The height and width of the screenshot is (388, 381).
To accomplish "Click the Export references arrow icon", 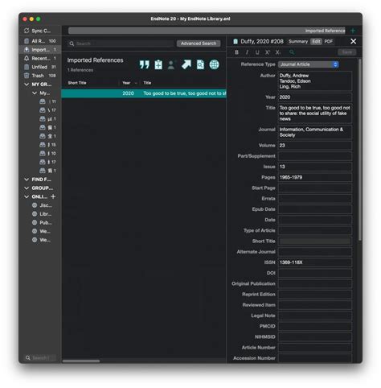I will point(186,64).
